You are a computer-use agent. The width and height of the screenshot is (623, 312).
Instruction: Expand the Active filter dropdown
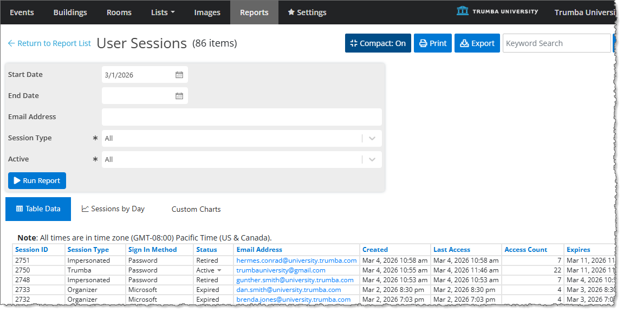click(x=372, y=159)
